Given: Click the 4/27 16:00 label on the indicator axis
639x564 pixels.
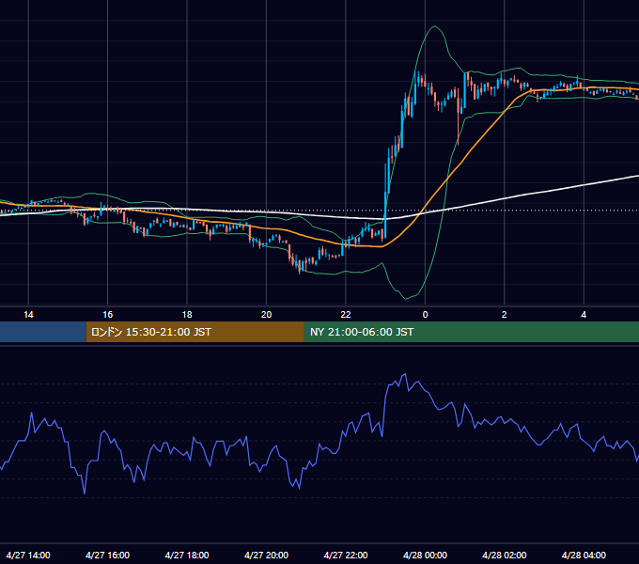Looking at the screenshot, I should (107, 555).
